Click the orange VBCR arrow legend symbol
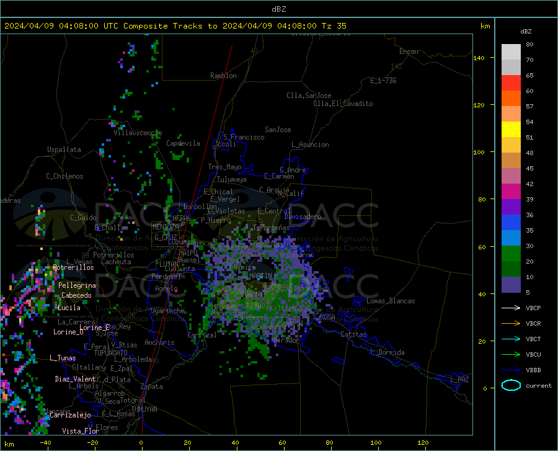The height and width of the screenshot is (451, 558). click(511, 323)
